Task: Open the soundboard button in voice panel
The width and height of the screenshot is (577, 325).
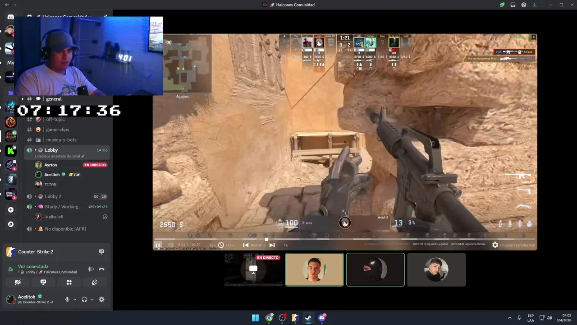Action: tap(95, 282)
